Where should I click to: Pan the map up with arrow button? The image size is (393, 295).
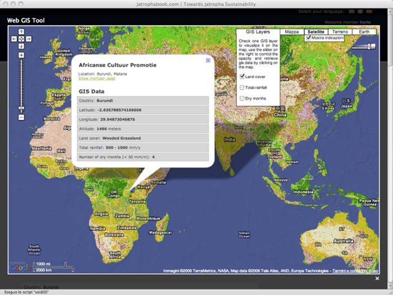pos(21,31)
